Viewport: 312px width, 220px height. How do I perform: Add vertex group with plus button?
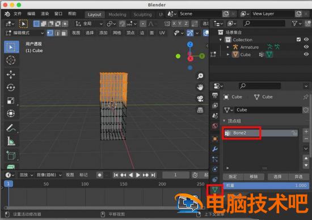coord(306,131)
